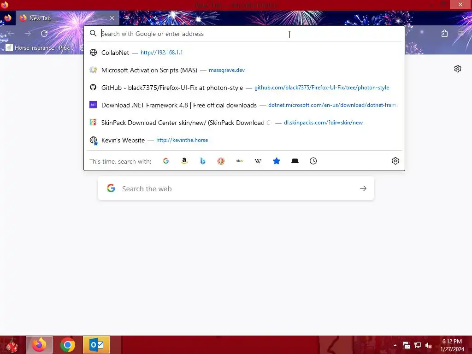Screen dimensions: 472x354
Task: Open Horse Insurance bookmark
Action: pyautogui.click(x=40, y=48)
